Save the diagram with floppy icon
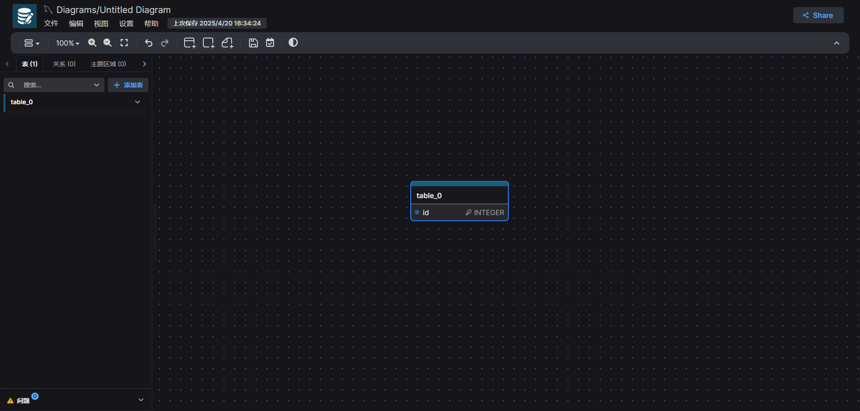 tap(253, 43)
